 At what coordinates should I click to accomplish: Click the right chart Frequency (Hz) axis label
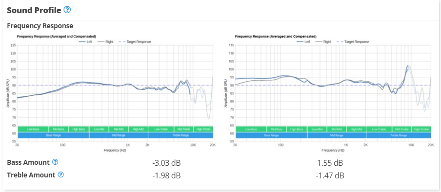(333, 151)
